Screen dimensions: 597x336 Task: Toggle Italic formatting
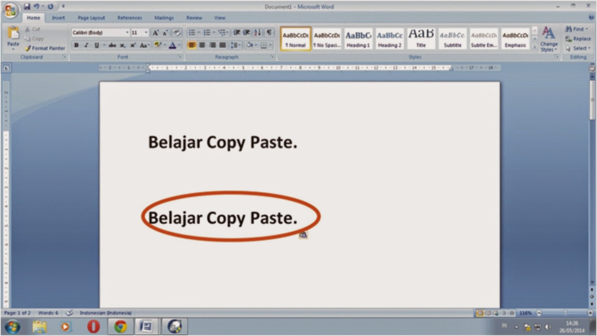(86, 45)
